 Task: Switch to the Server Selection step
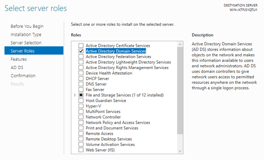(x=26, y=43)
